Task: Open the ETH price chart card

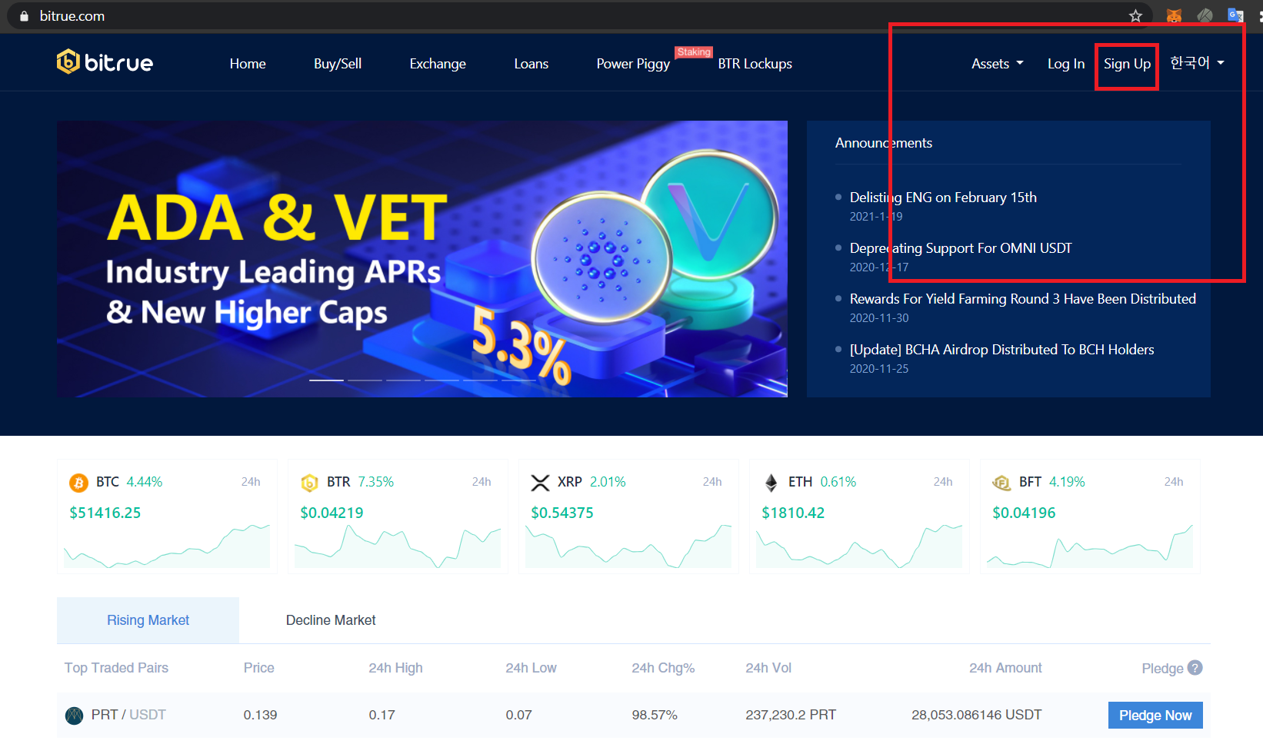Action: click(859, 516)
